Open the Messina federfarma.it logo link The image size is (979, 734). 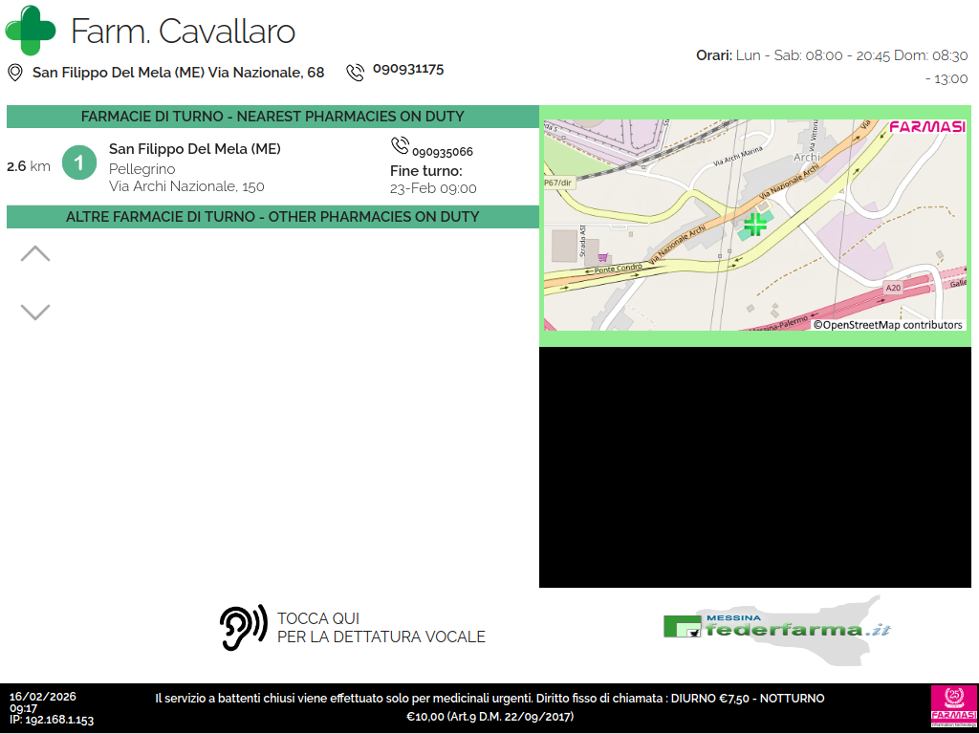[776, 627]
